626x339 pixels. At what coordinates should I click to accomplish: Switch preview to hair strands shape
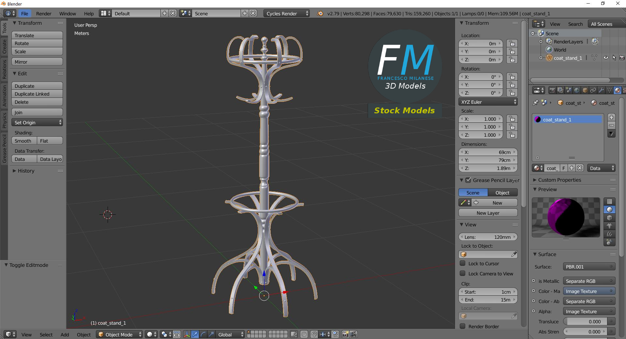tap(609, 234)
